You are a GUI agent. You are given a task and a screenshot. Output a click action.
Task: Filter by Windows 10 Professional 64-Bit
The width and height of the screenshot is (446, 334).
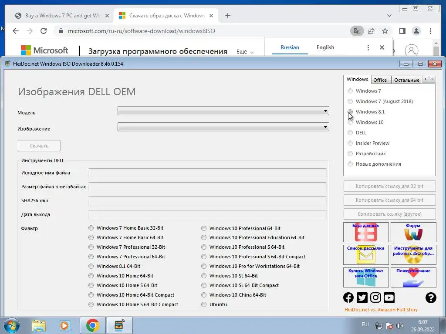204,228
